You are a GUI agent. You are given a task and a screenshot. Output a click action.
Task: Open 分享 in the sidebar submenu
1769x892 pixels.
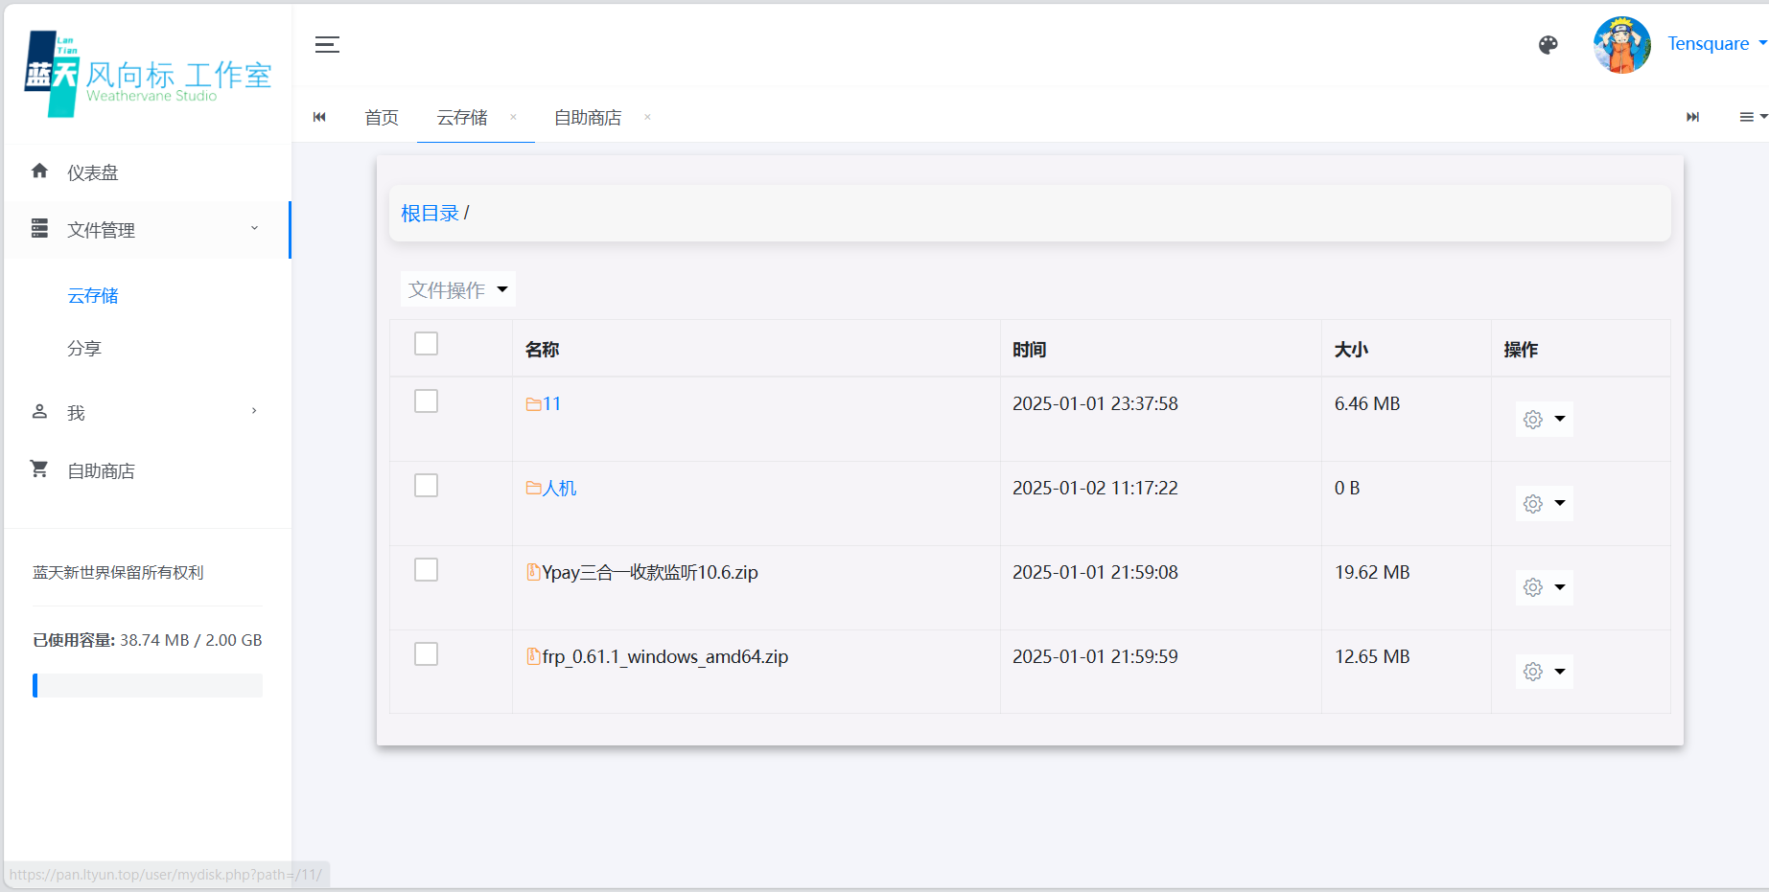[x=84, y=348]
